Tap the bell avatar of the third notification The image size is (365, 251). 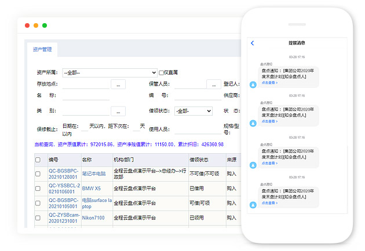point(253,165)
